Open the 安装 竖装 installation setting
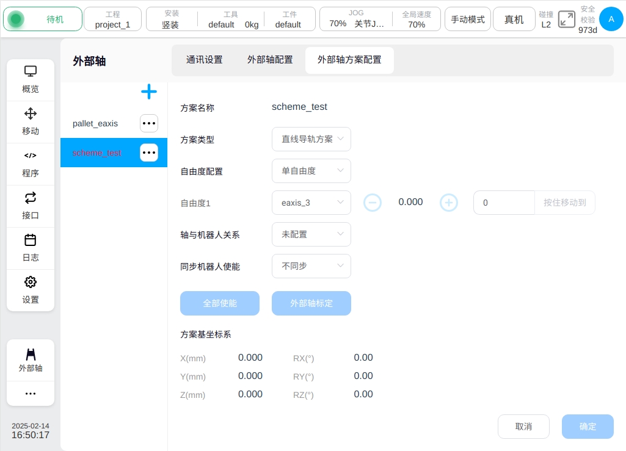The width and height of the screenshot is (626, 451). pos(172,19)
